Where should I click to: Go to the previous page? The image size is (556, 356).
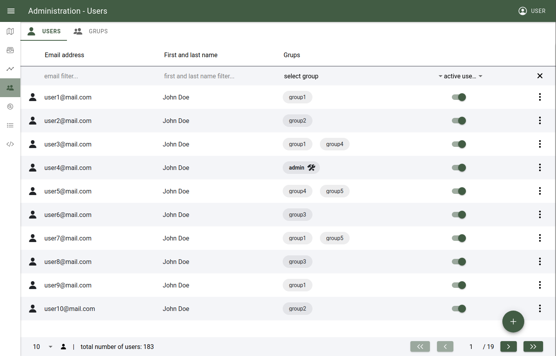[x=445, y=347]
